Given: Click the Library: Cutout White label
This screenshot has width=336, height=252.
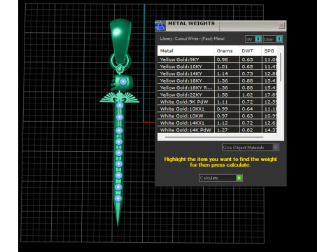Looking at the screenshot, I should pos(192,38).
